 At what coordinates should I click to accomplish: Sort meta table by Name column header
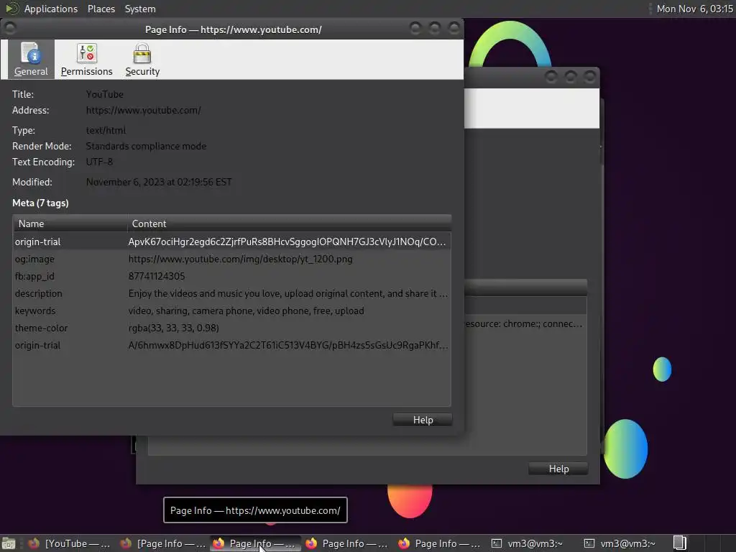click(x=70, y=224)
